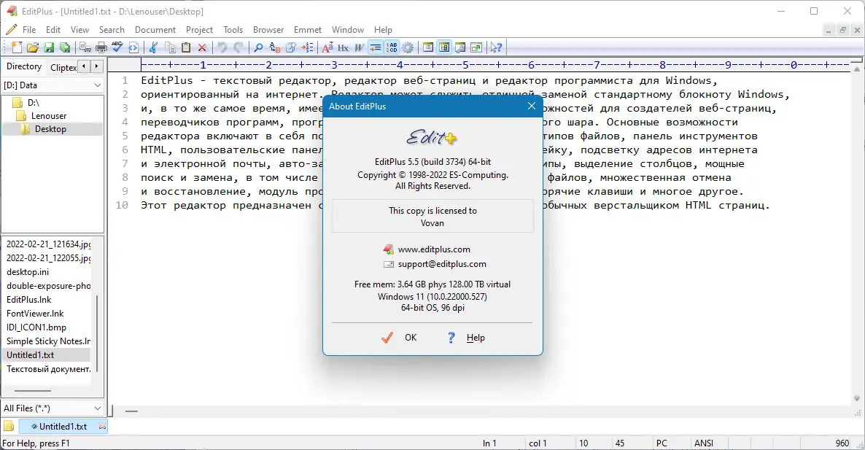Viewport: 865px width, 450px height.
Task: Toggle Word Wrap with W icon
Action: coord(358,47)
